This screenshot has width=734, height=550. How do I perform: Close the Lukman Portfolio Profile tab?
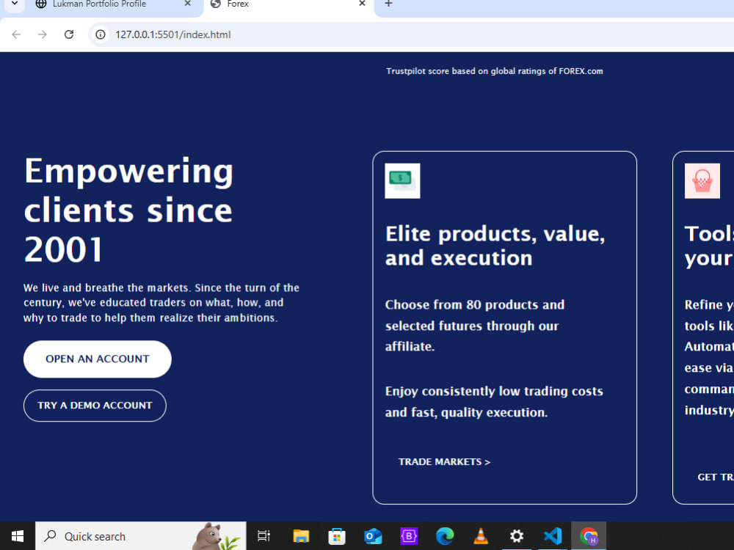pyautogui.click(x=188, y=4)
